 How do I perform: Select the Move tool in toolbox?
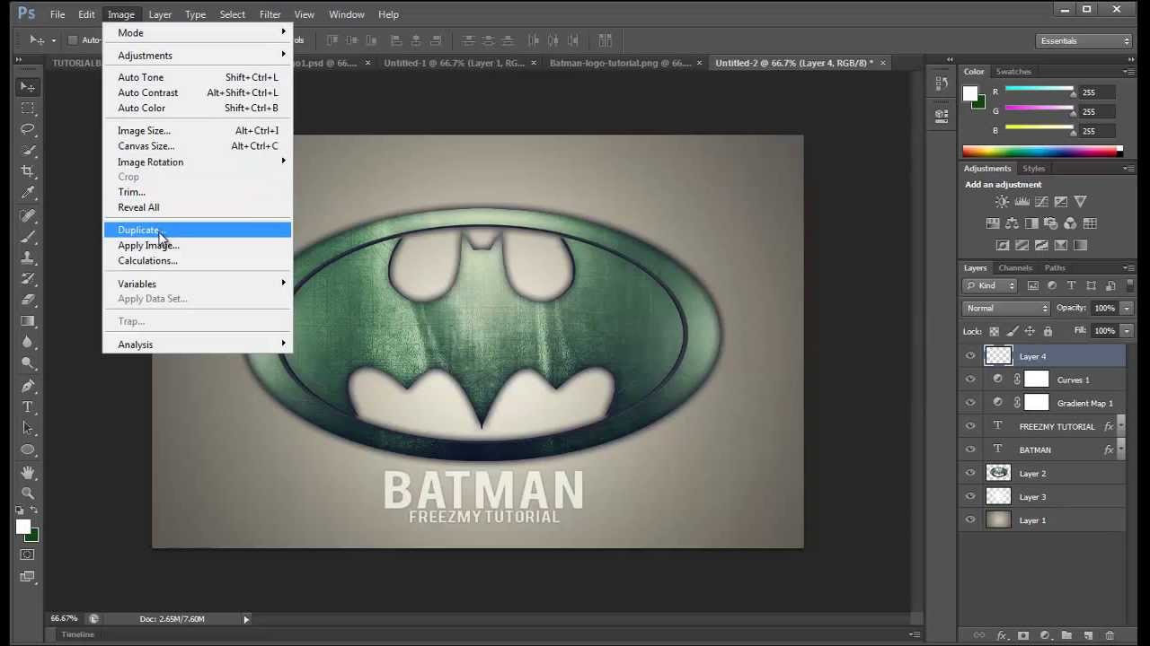coord(28,87)
